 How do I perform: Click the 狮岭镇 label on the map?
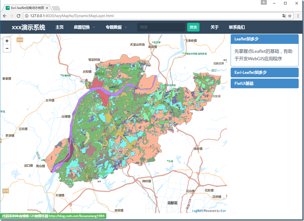click(146, 181)
